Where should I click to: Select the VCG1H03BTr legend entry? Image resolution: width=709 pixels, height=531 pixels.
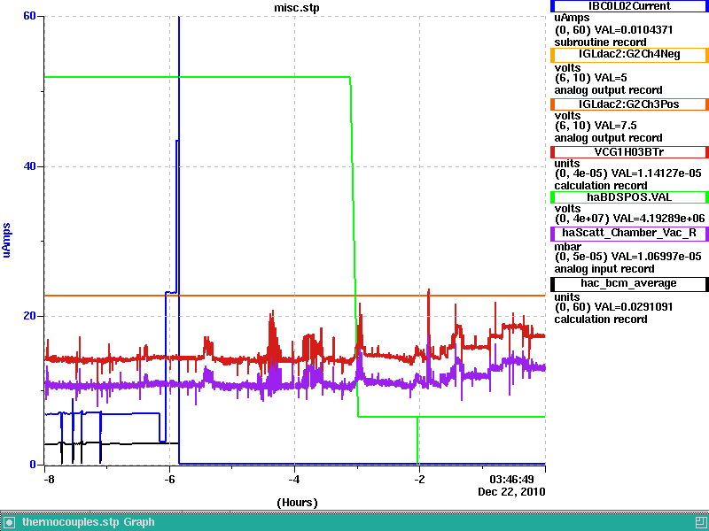click(629, 152)
